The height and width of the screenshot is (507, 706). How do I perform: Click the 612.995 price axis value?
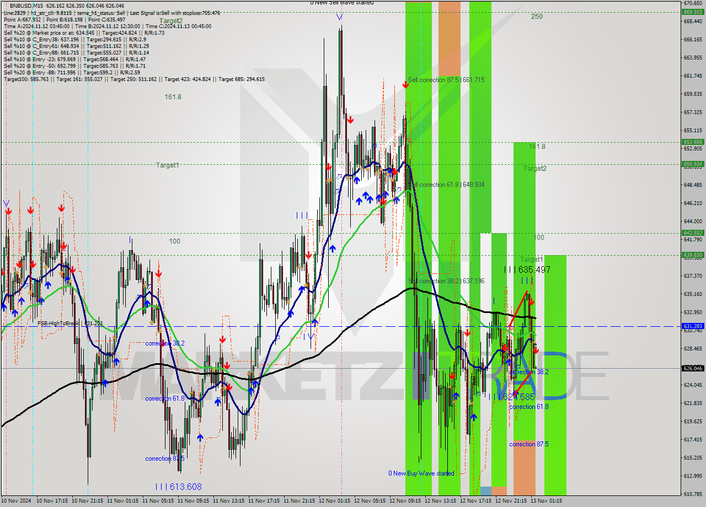(x=692, y=476)
